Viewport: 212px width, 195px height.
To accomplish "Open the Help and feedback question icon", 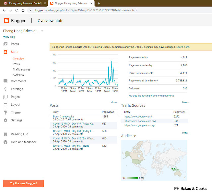I will (x=5, y=142).
